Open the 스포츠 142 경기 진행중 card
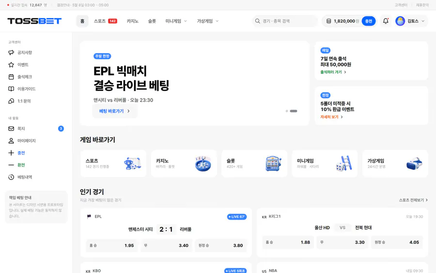Image resolution: width=436 pixels, height=273 pixels. pos(113,163)
